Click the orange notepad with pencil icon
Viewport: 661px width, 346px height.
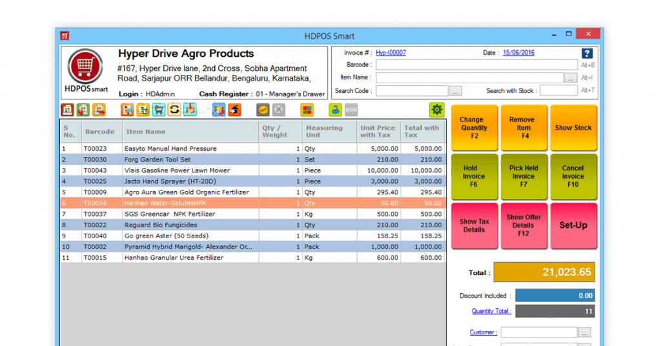(127, 110)
